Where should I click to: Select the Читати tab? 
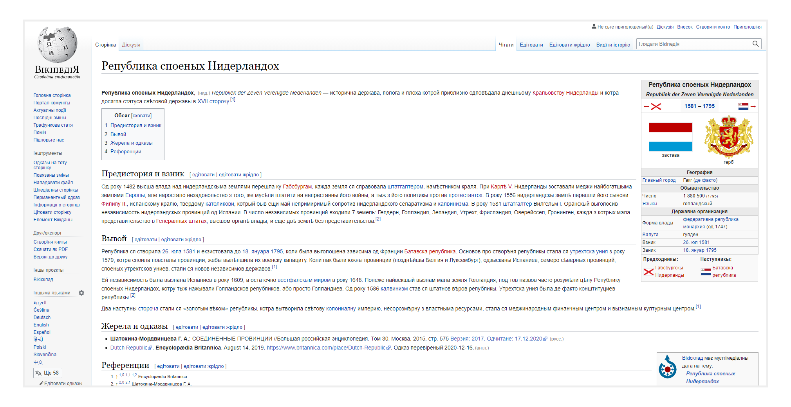pyautogui.click(x=506, y=45)
